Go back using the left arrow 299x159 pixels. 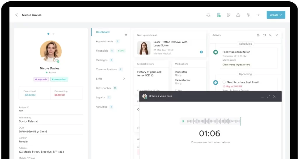[x=16, y=15]
